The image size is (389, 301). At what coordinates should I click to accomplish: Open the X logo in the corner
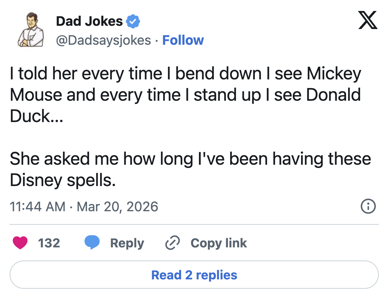367,20
